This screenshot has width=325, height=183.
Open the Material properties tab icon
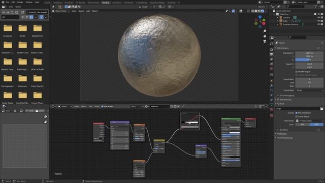272,109
